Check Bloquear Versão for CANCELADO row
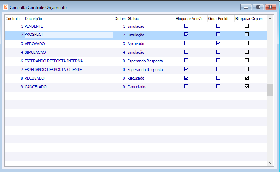This screenshot has height=173, width=280. [x=186, y=86]
